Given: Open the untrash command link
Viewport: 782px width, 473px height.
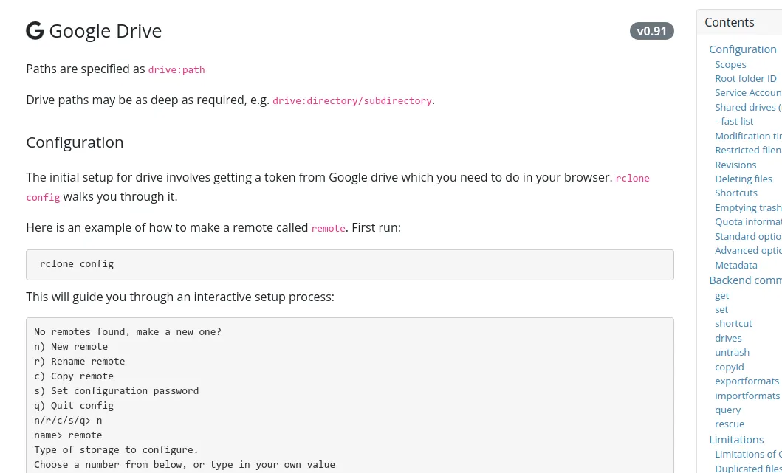Looking at the screenshot, I should pos(732,352).
